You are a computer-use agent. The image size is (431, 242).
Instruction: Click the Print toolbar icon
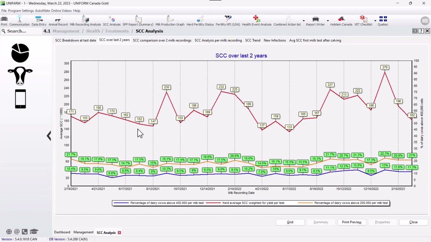pyautogui.click(x=4, y=21)
